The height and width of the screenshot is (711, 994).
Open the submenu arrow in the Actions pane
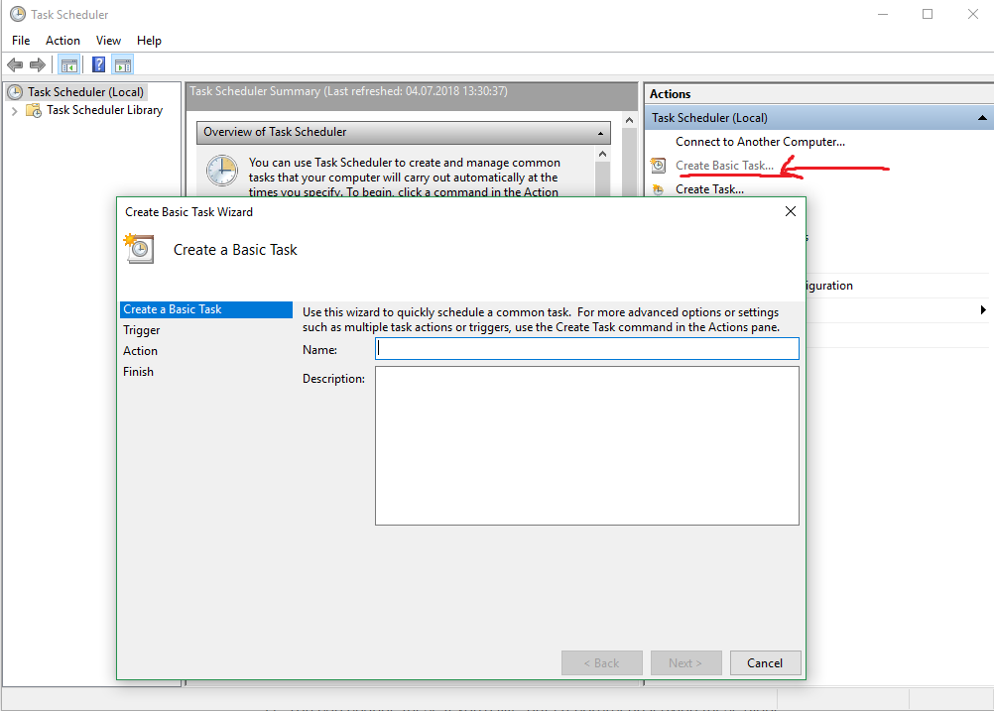click(983, 309)
